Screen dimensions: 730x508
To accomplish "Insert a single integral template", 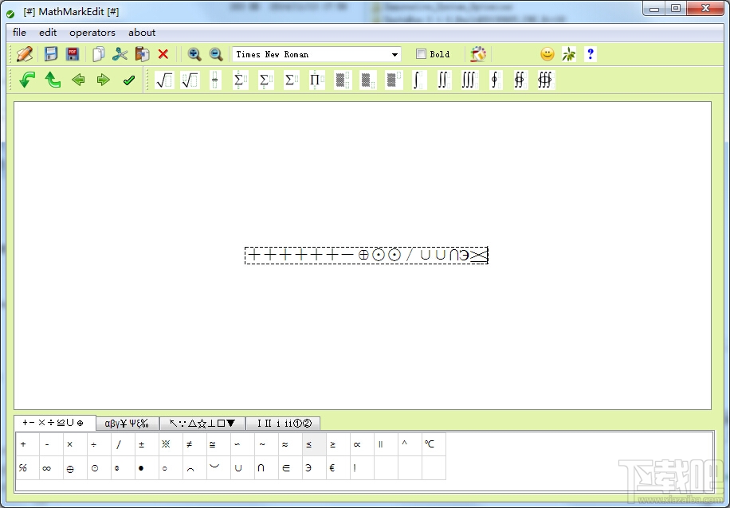I will click(x=418, y=80).
